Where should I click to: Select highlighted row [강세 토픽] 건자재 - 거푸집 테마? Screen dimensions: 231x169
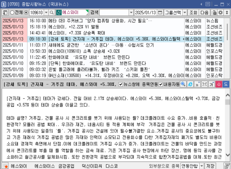point(113,39)
